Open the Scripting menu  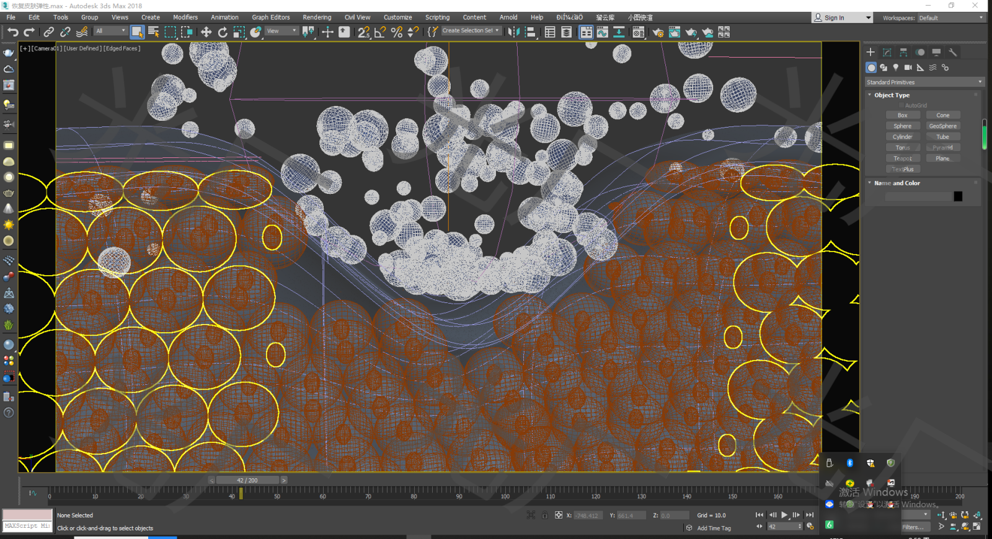click(437, 17)
